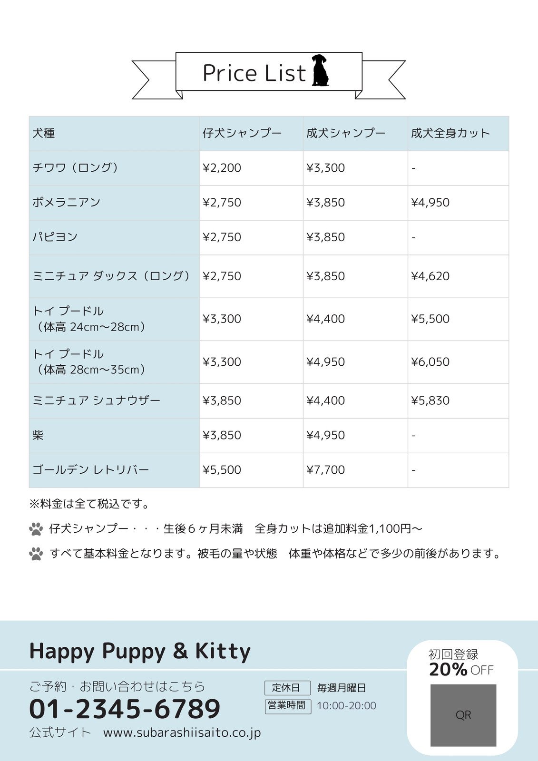Click the gray QR code placeholder
The width and height of the screenshot is (538, 761).
click(x=463, y=715)
